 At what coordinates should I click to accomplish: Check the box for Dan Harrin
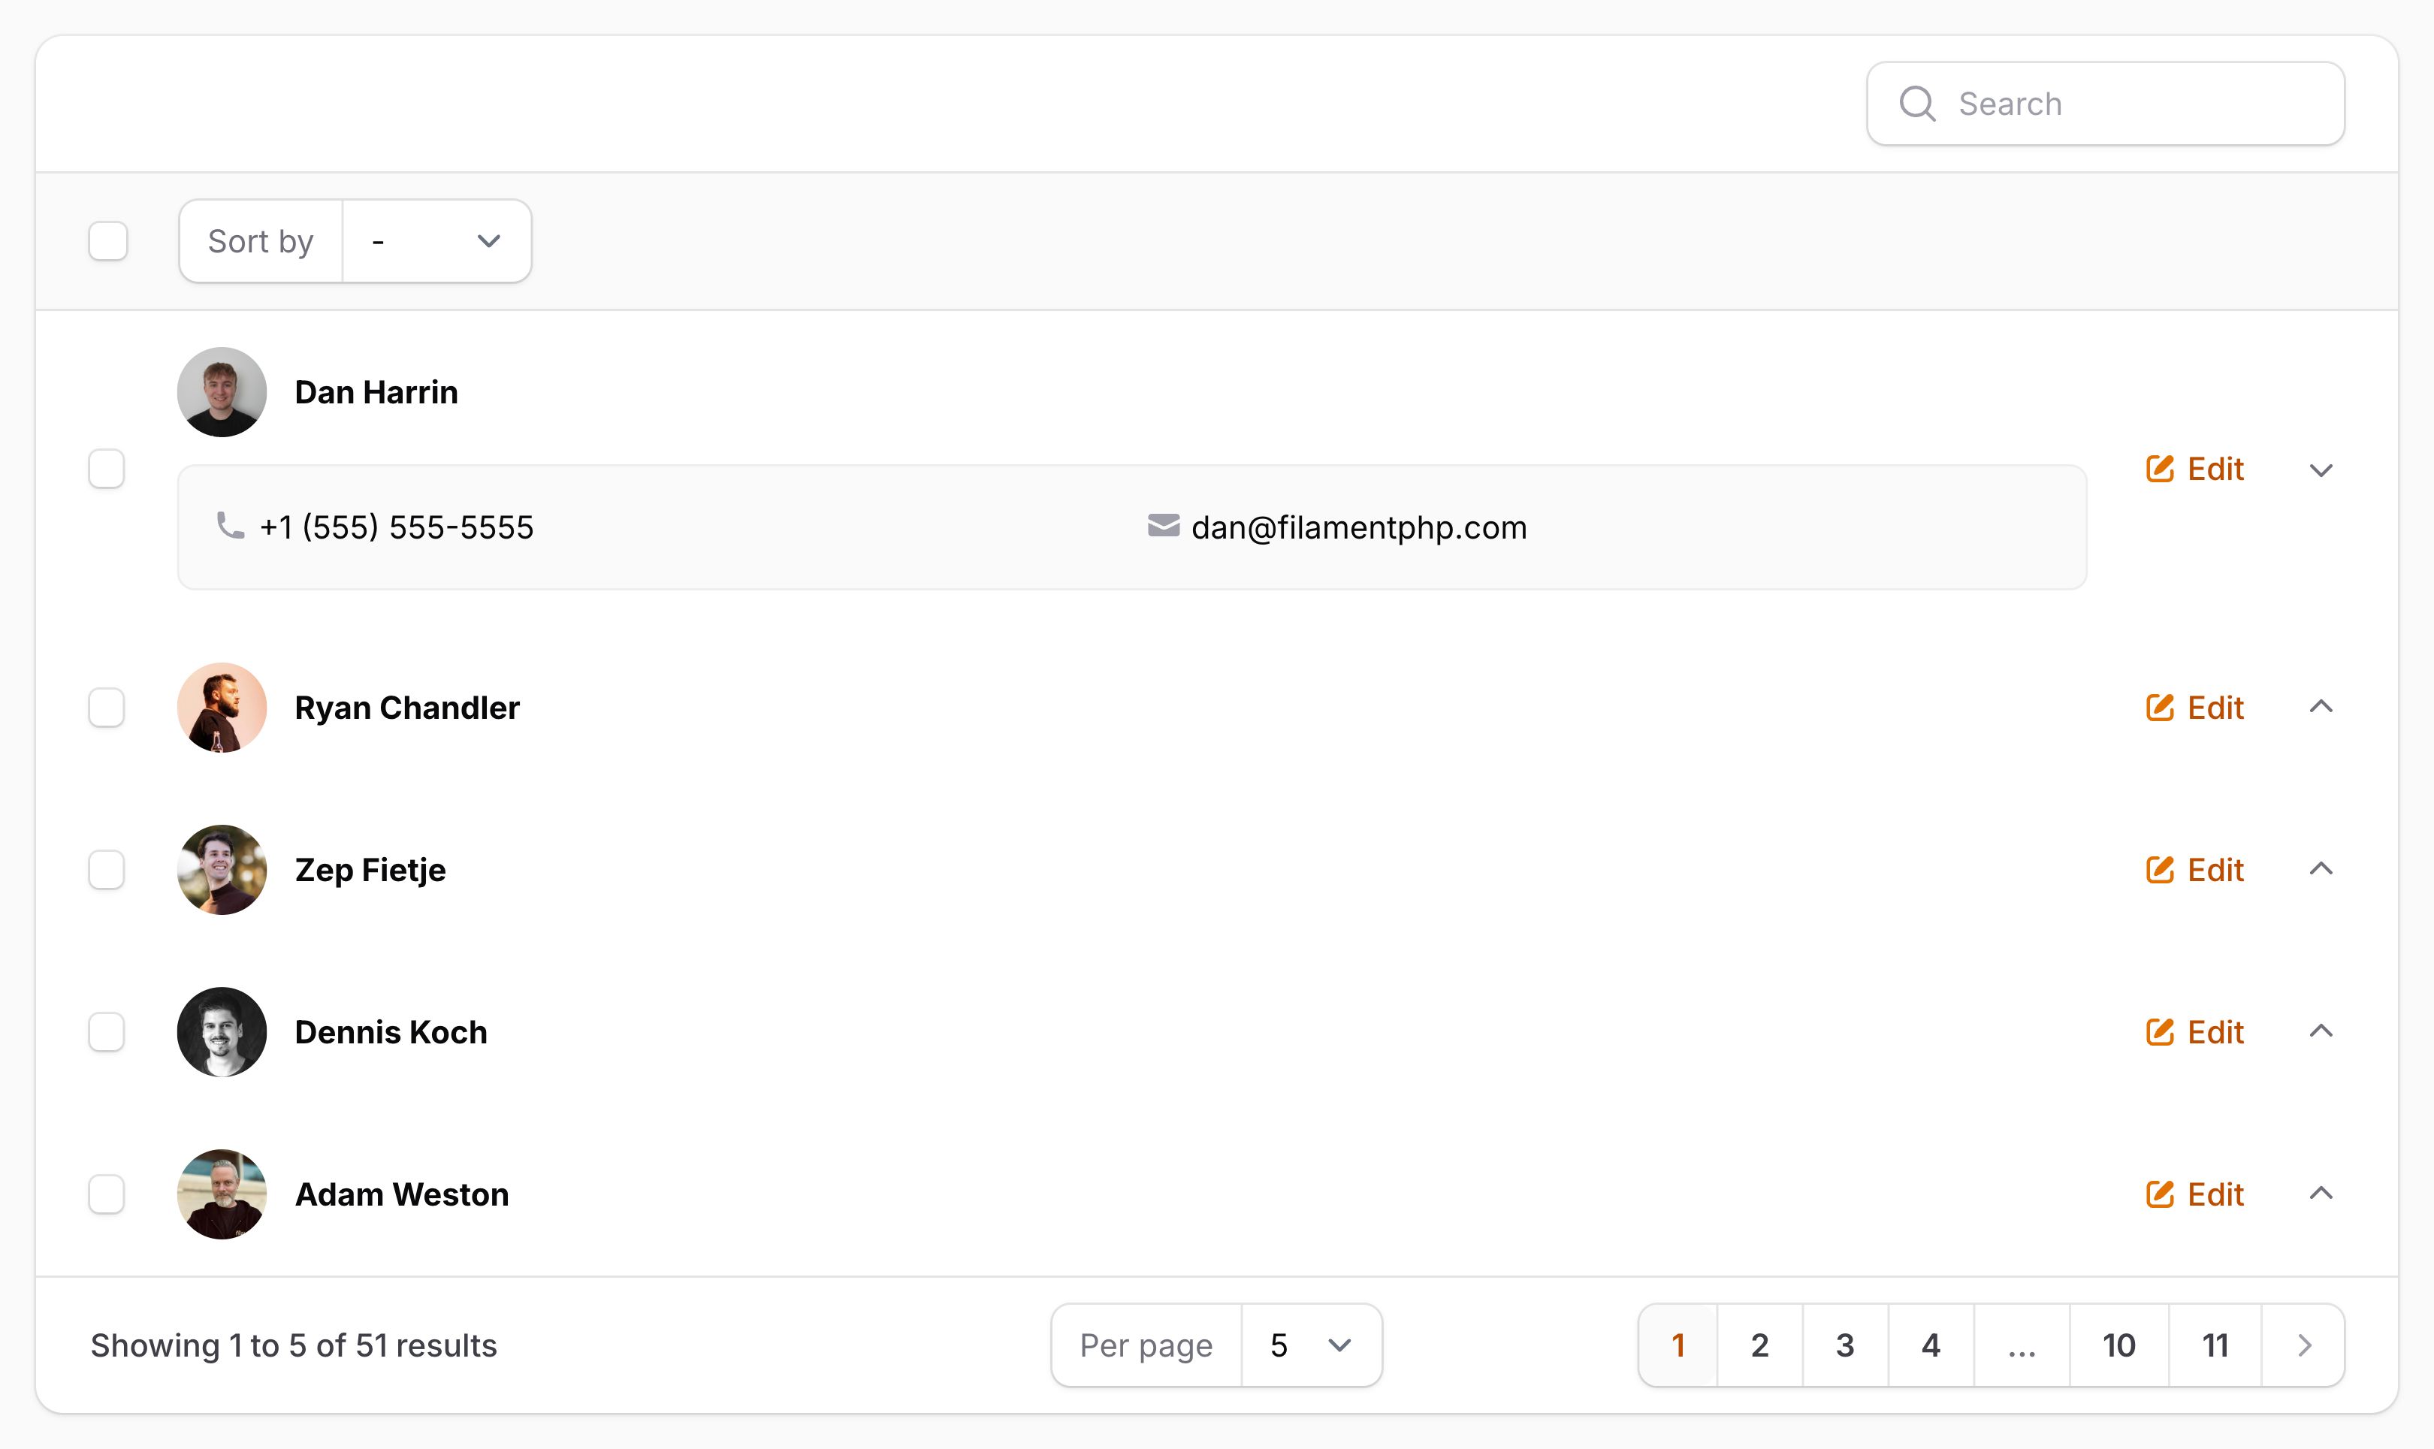pos(107,469)
